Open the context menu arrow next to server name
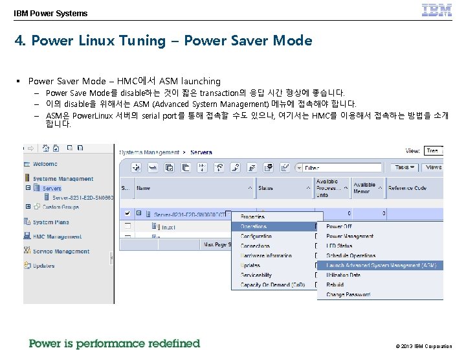 click(x=228, y=213)
